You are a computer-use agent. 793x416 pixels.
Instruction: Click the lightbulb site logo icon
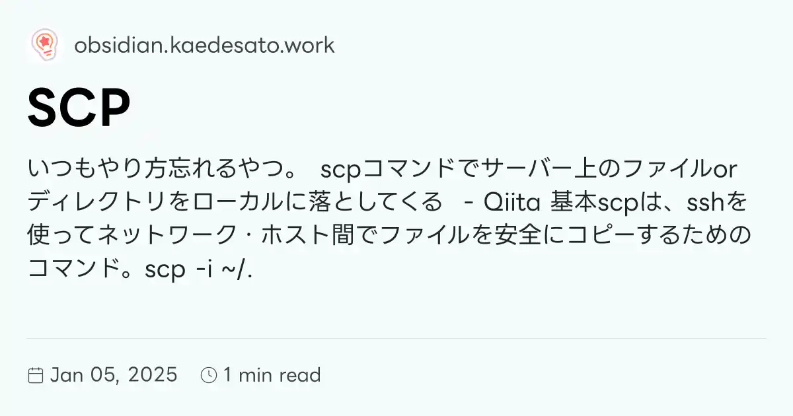click(45, 45)
